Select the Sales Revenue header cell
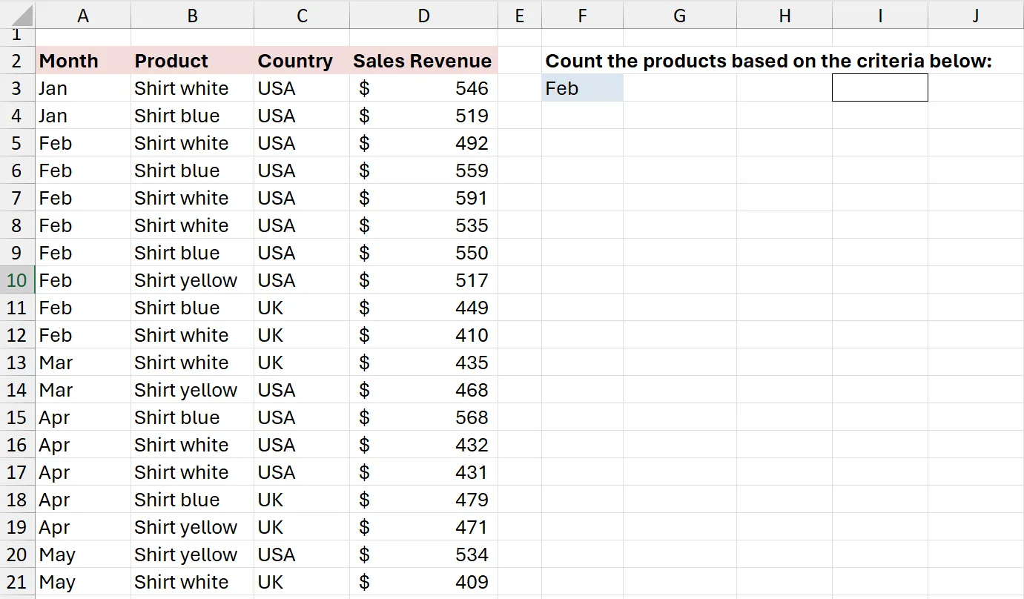 click(423, 61)
